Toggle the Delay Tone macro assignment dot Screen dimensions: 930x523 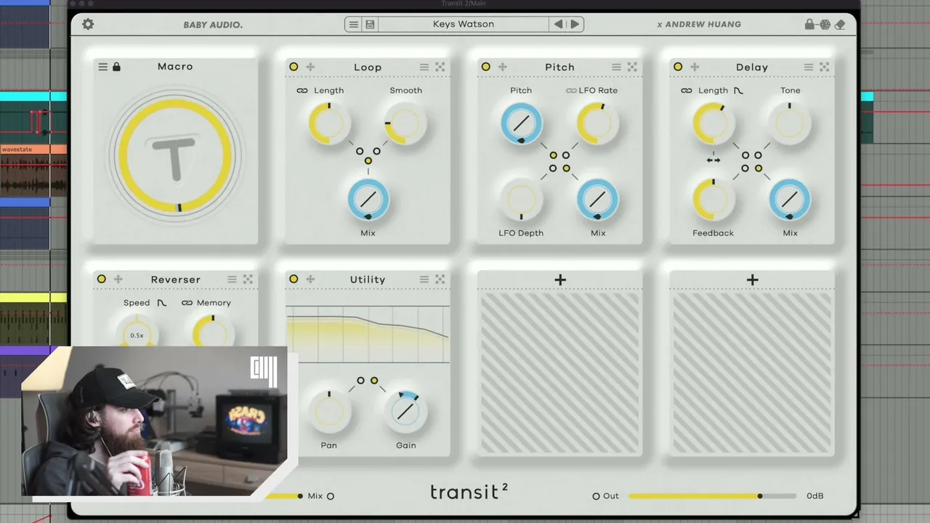point(759,155)
